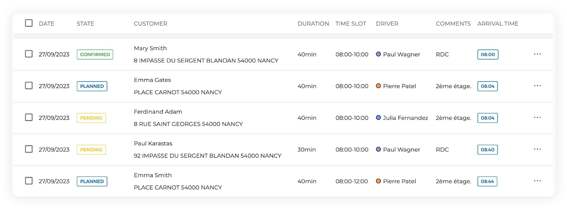Open Ferdinand Adam's PENDING status selector

point(91,118)
